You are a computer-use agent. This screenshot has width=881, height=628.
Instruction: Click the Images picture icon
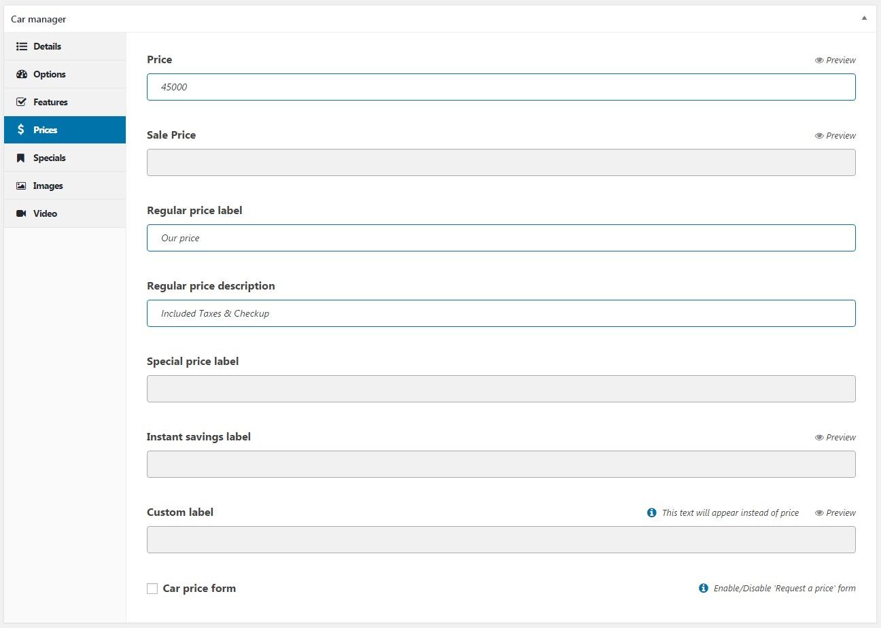point(21,186)
